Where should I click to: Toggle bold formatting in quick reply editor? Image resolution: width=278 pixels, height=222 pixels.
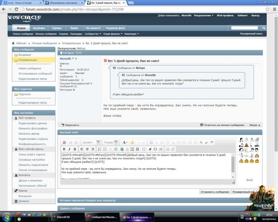64,149
